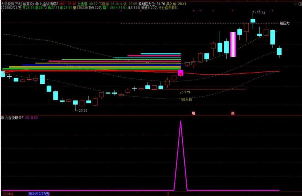Click the 买入价 arrow label

tap(186, 100)
